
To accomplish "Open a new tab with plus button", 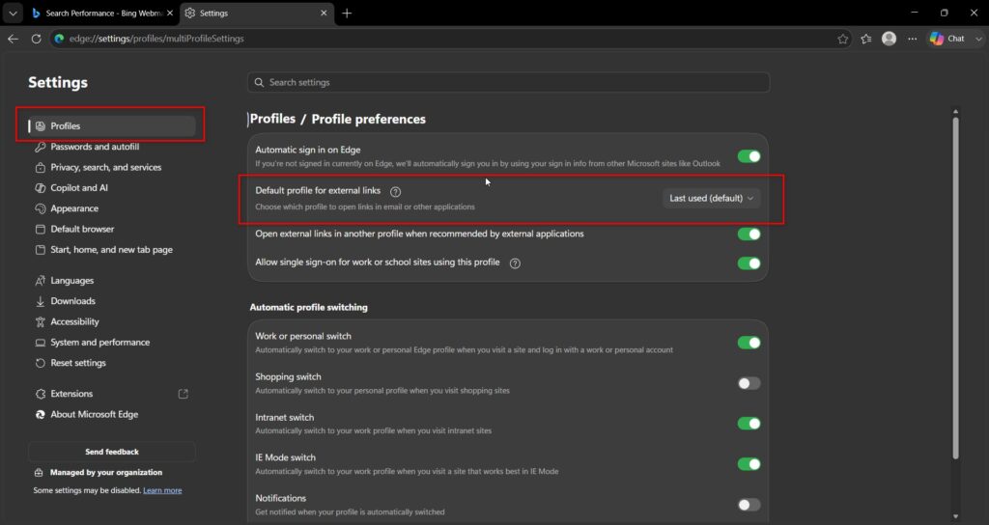I will [347, 13].
